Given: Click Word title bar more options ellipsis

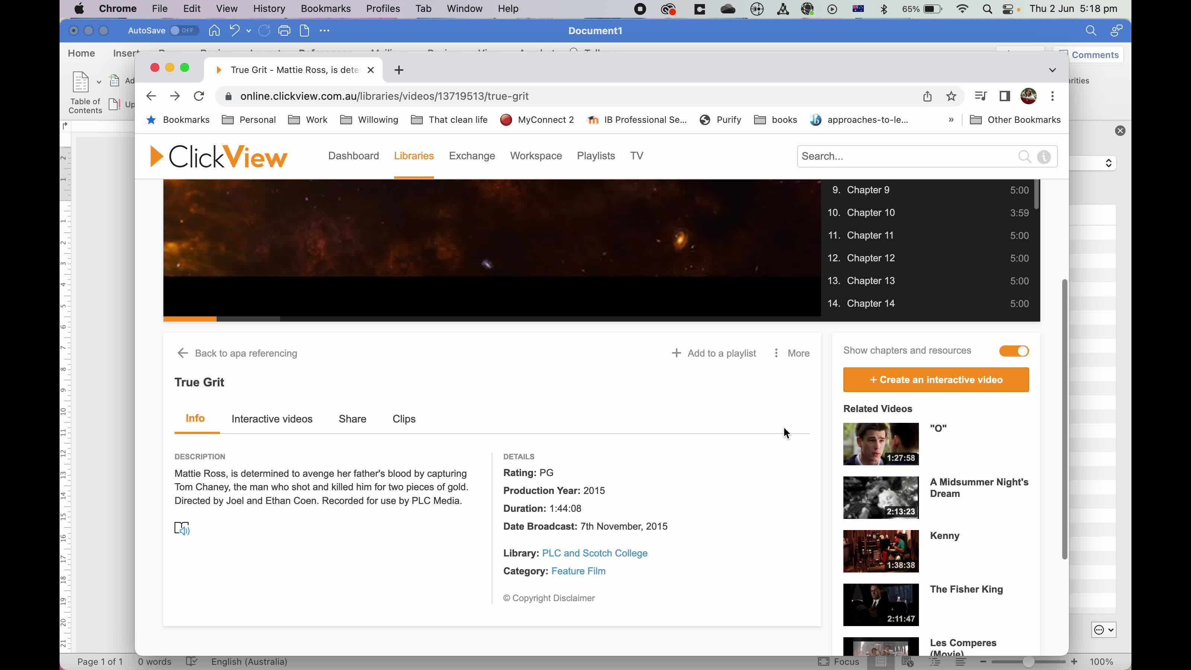Looking at the screenshot, I should (325, 31).
